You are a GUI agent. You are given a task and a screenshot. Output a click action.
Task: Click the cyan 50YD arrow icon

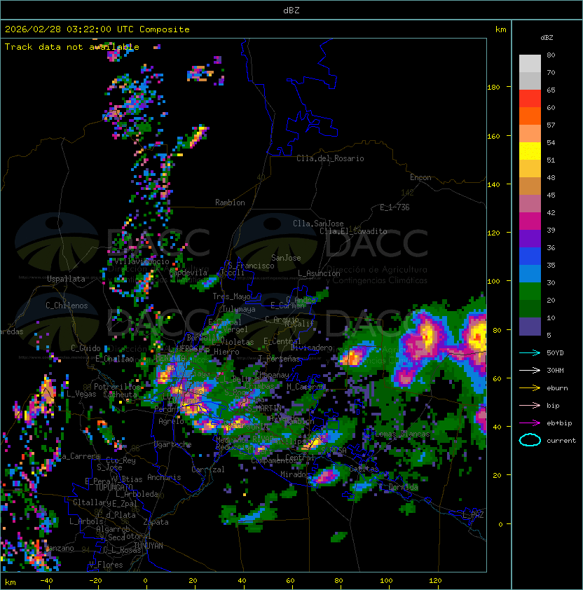(x=530, y=353)
